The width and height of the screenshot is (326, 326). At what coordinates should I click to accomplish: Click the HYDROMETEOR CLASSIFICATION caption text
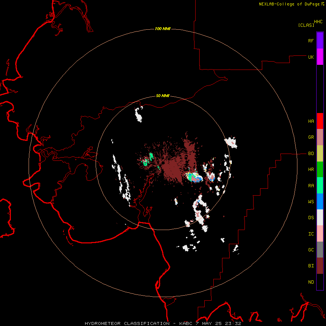(127, 323)
